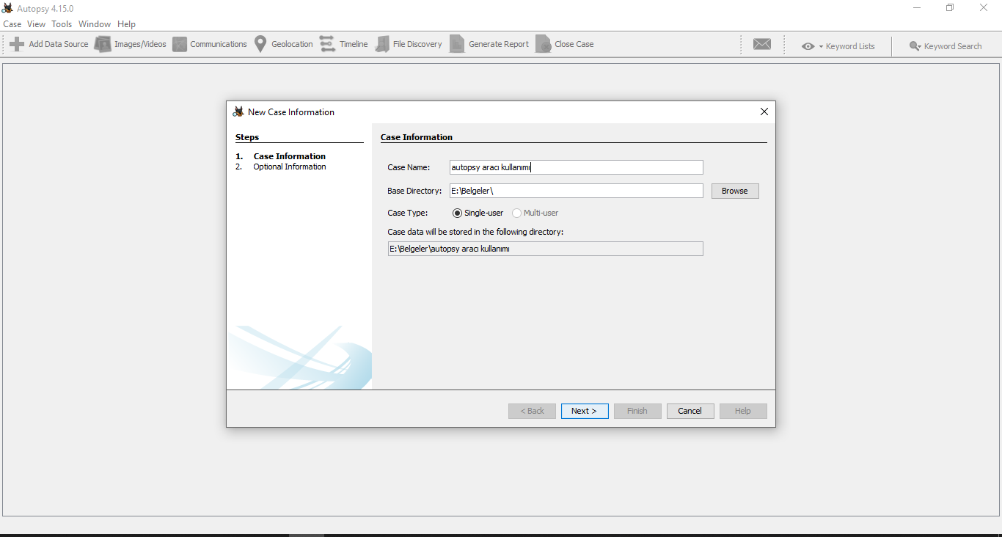Click the Autopsy dog logo in title bar
1002x537 pixels.
point(7,8)
